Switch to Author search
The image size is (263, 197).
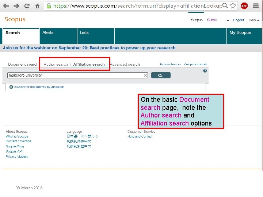(56, 65)
